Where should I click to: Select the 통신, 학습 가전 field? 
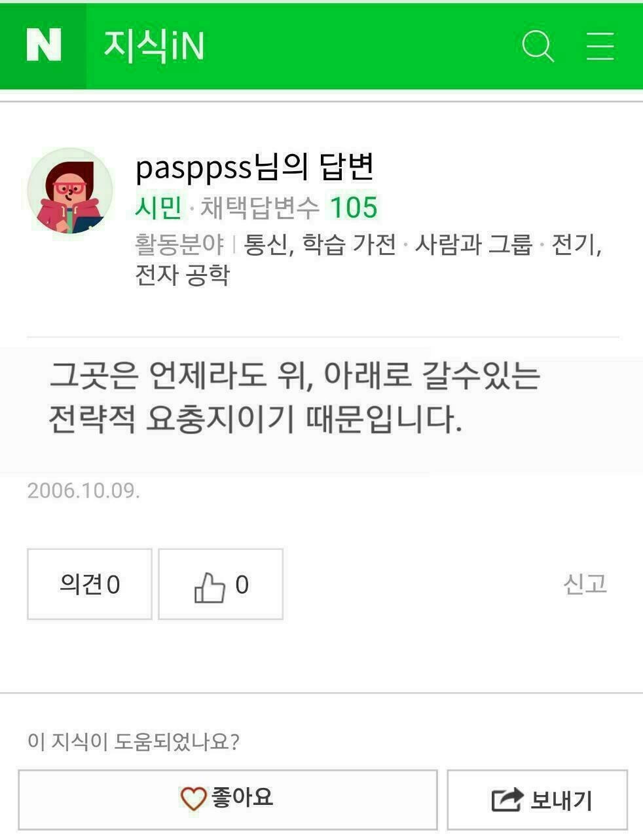pos(320,244)
